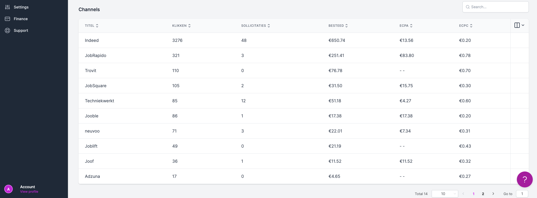537x198 pixels.
Task: Sort table by the ECPC column
Action: (x=466, y=26)
